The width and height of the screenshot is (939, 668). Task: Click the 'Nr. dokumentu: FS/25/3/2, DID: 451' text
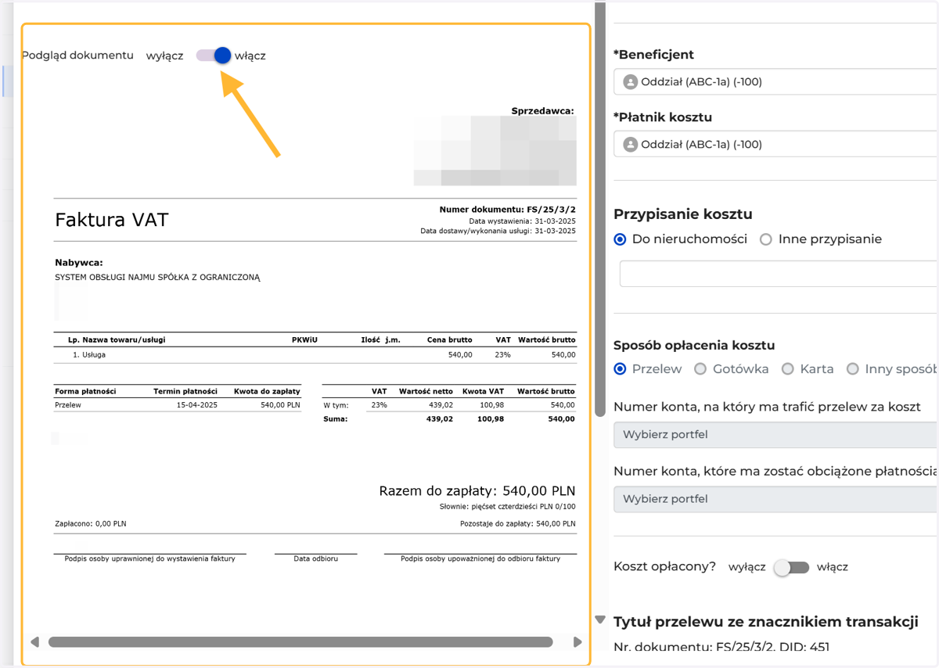click(721, 647)
